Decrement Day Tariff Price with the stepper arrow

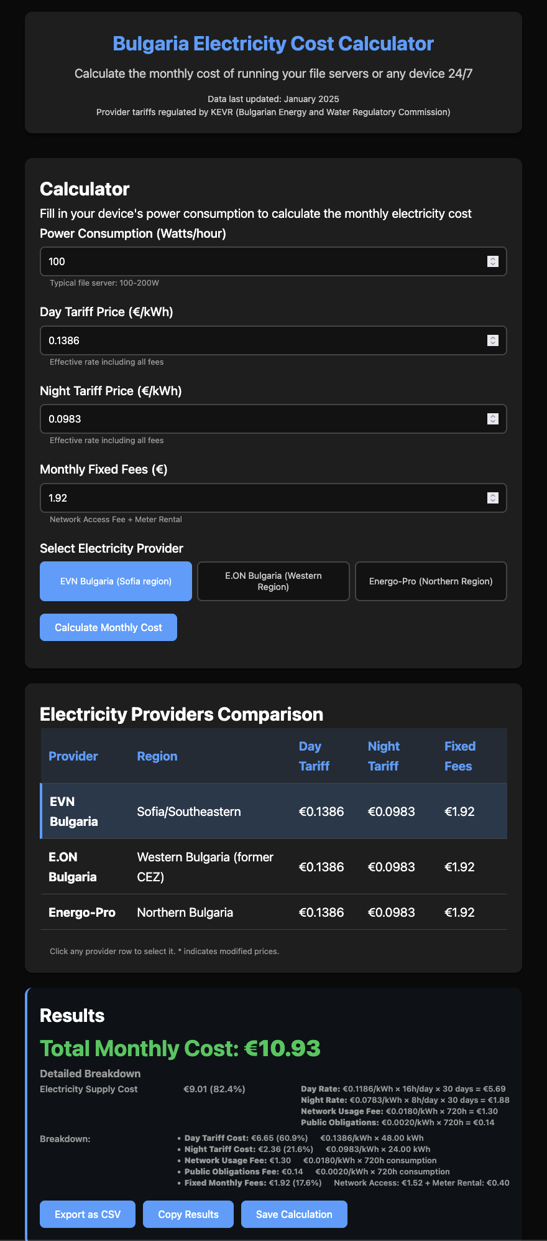coord(493,343)
